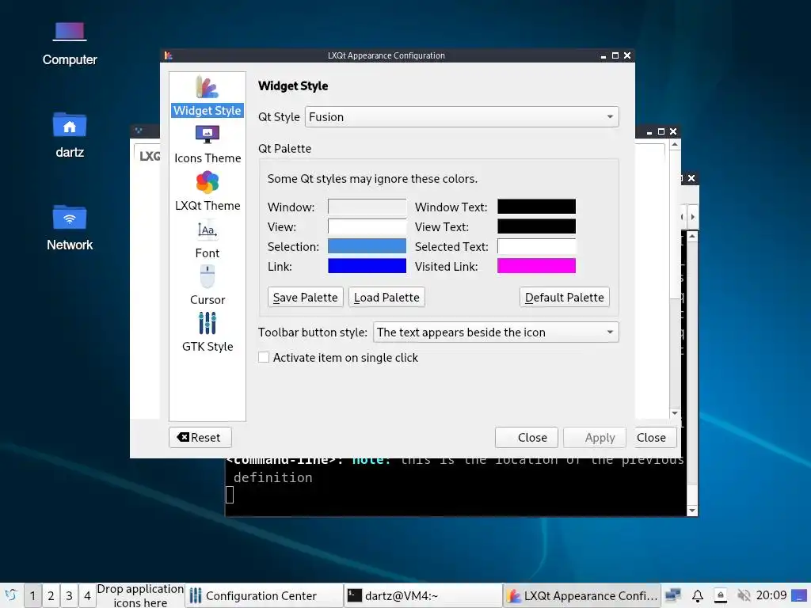Change the View Text color swatch

tap(536, 226)
